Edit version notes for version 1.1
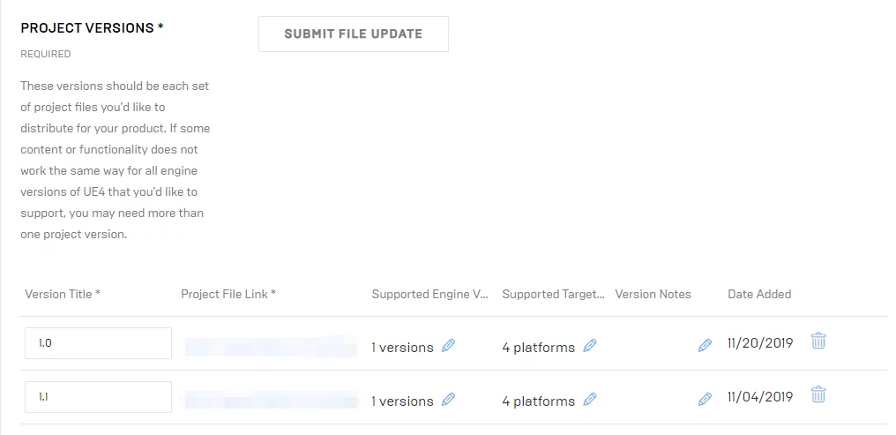Viewport: 896px width, 435px height. click(x=705, y=400)
